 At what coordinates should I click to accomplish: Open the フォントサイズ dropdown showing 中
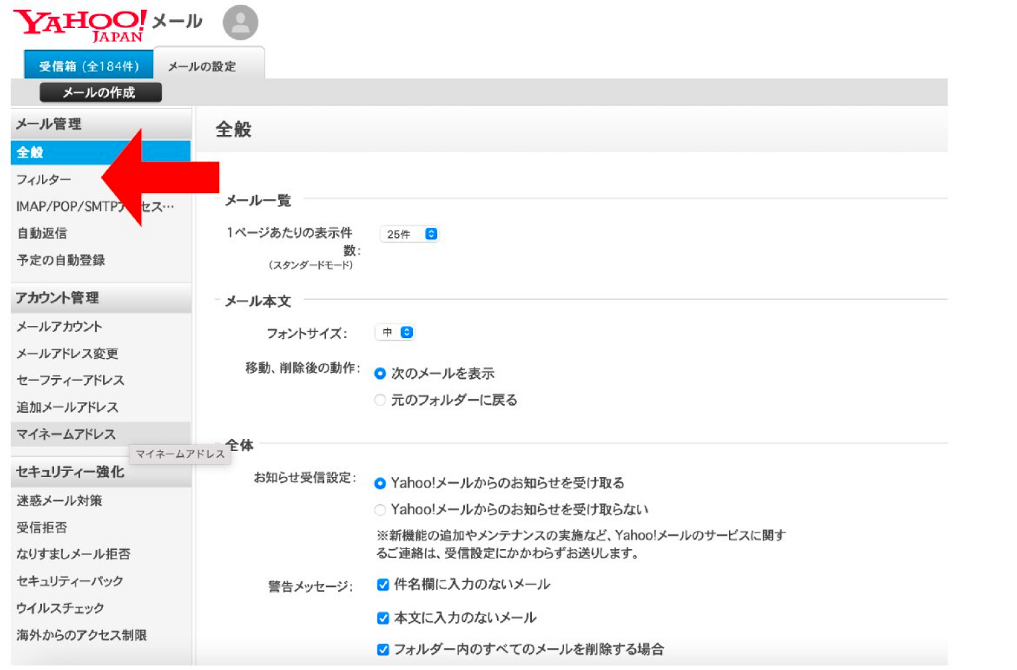click(x=395, y=332)
